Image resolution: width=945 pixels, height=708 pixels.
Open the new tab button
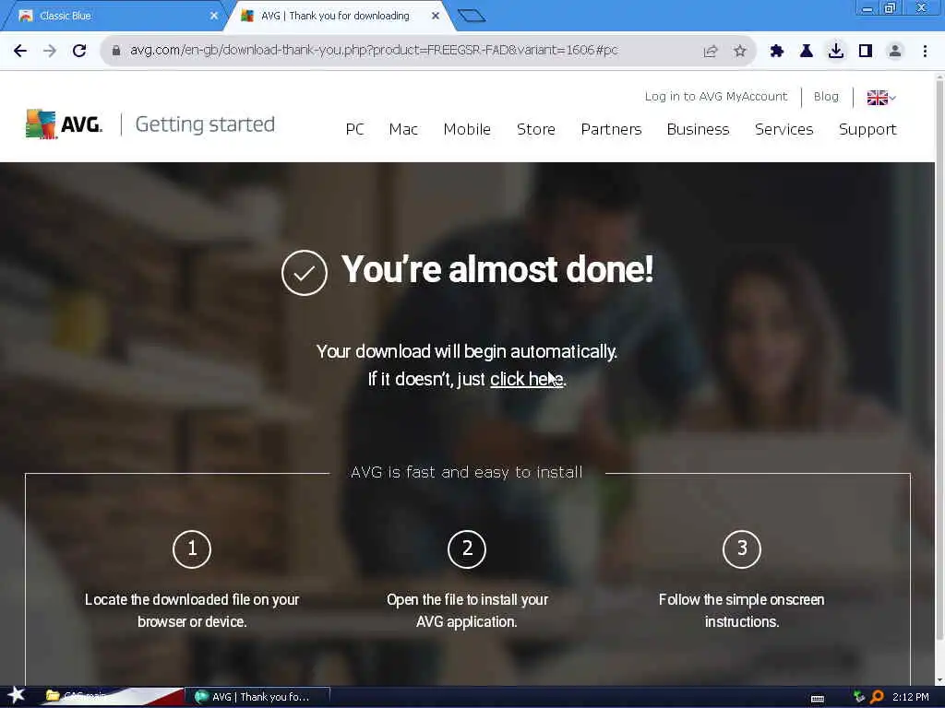[472, 16]
